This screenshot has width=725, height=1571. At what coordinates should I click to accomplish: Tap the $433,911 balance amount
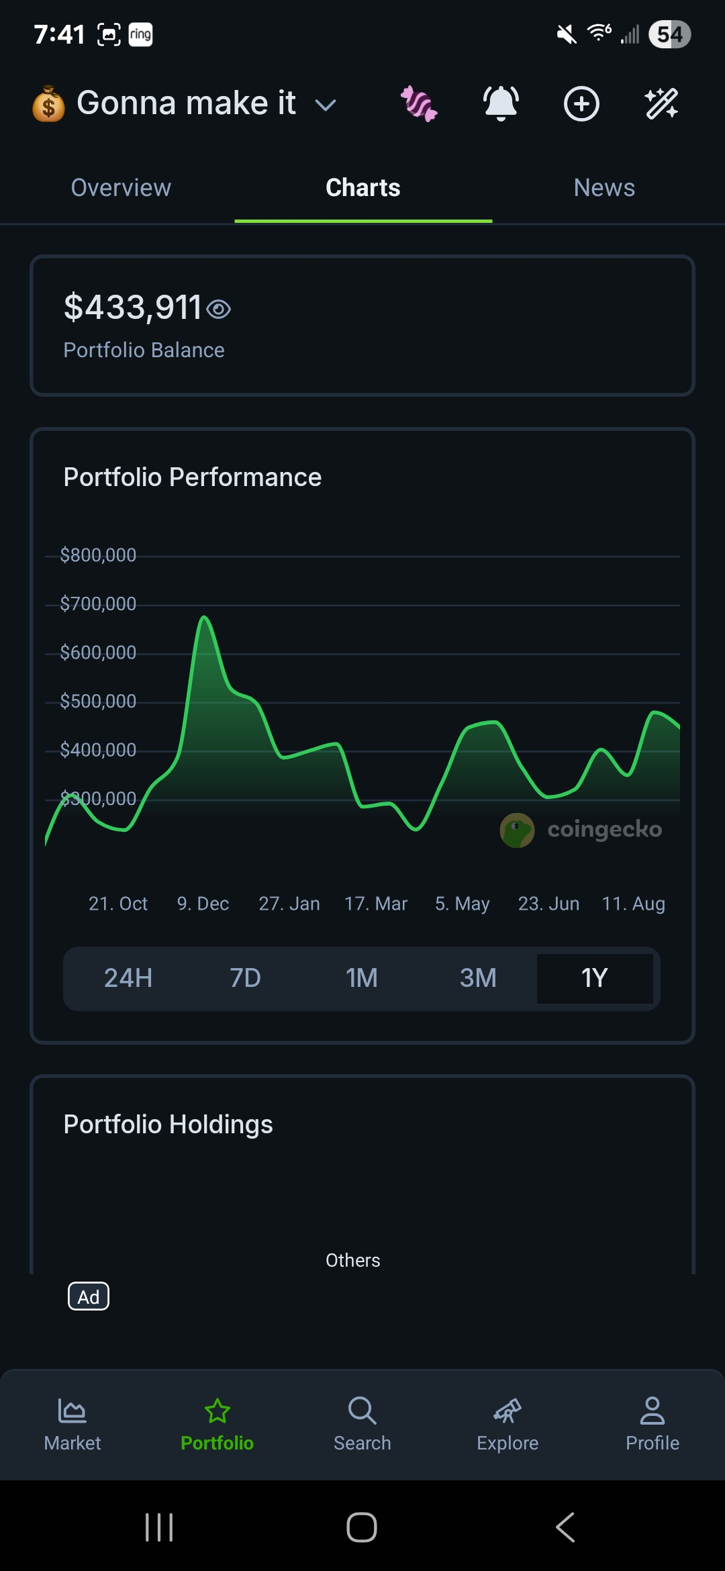(133, 307)
